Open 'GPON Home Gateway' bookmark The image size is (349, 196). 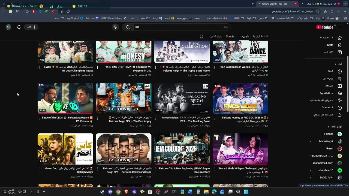pyautogui.click(x=114, y=18)
